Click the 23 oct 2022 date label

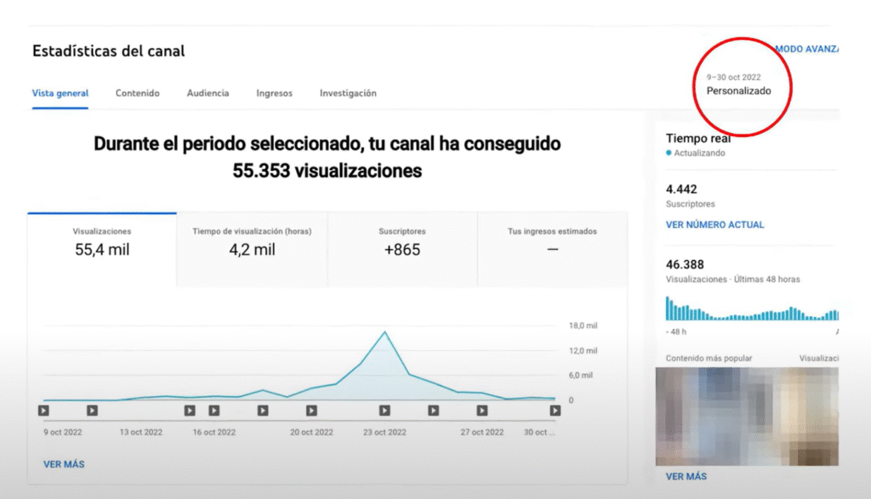[384, 433]
